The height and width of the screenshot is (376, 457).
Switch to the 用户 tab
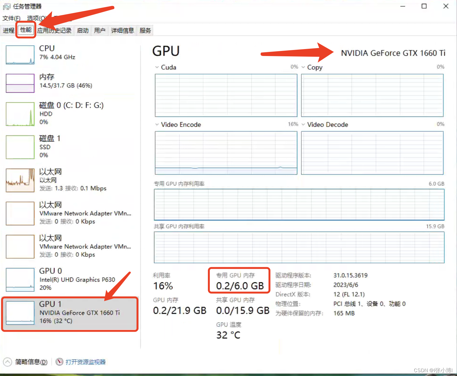(100, 30)
